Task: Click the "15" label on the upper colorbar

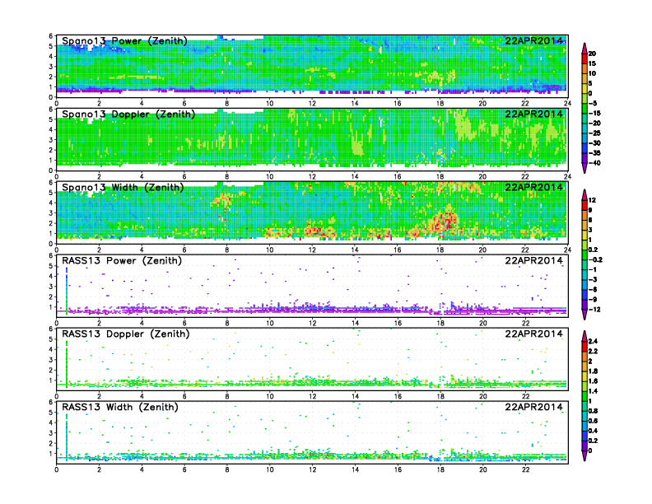Action: point(592,63)
